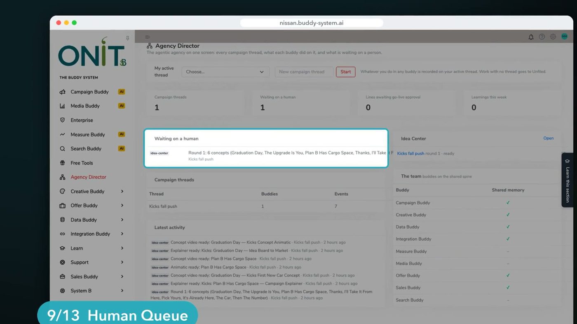The height and width of the screenshot is (324, 577).
Task: Open the Enterprise sidebar item
Action: [x=82, y=120]
